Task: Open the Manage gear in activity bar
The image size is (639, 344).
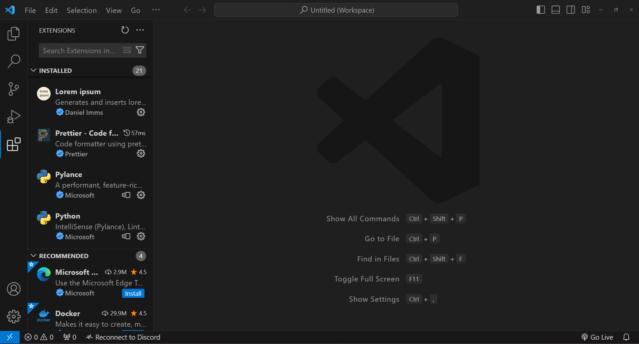Action: (14, 316)
